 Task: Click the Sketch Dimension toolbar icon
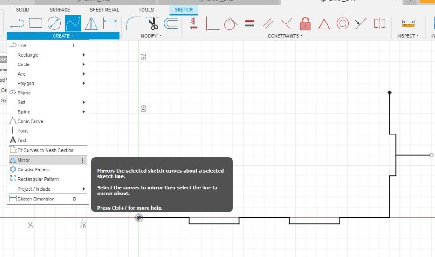(110, 23)
